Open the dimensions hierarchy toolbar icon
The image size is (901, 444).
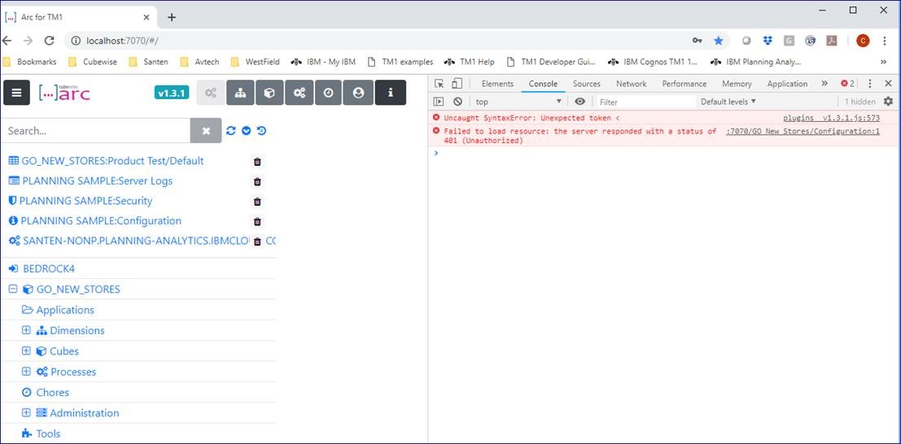point(240,93)
